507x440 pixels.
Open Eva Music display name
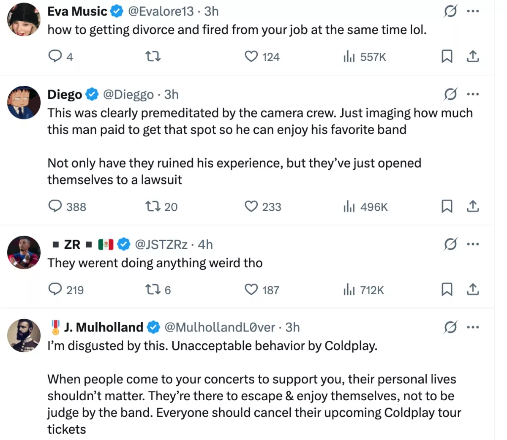77,11
